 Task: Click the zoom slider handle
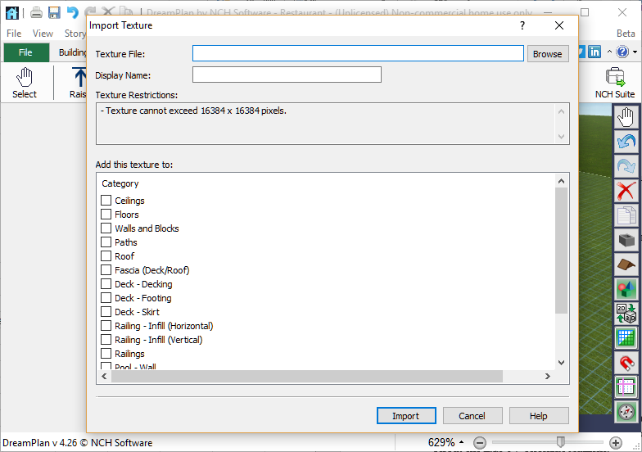pos(561,442)
